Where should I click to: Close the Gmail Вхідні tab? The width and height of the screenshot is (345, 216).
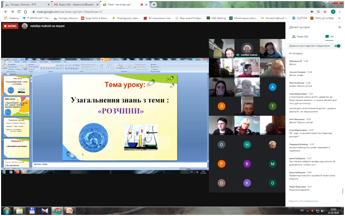pos(97,4)
